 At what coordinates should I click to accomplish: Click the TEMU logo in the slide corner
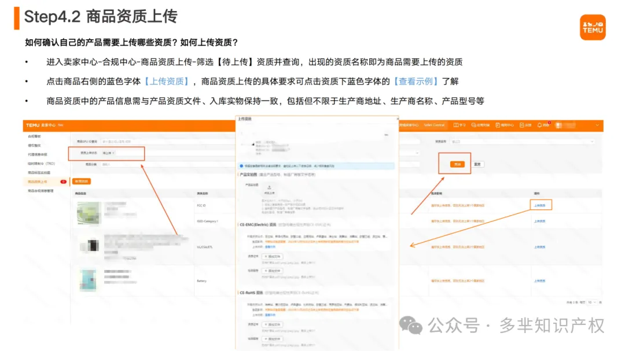(593, 27)
